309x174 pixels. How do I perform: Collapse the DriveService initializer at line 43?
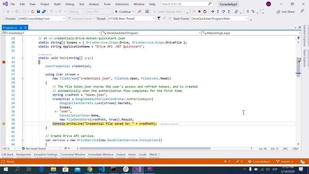[x=23, y=140]
